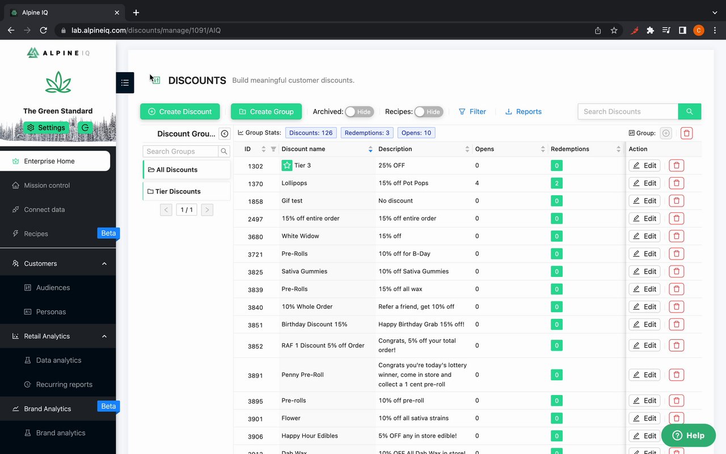The image size is (726, 454).
Task: Share this page via address bar icon
Action: click(598, 30)
